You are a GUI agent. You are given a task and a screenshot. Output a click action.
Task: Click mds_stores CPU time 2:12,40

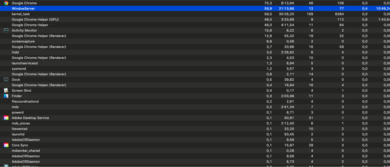pos(287,123)
